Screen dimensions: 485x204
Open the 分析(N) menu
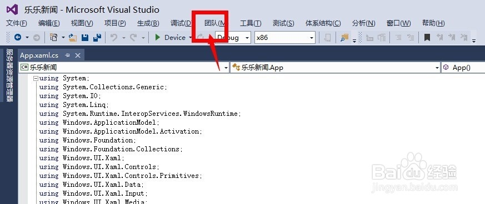364,23
